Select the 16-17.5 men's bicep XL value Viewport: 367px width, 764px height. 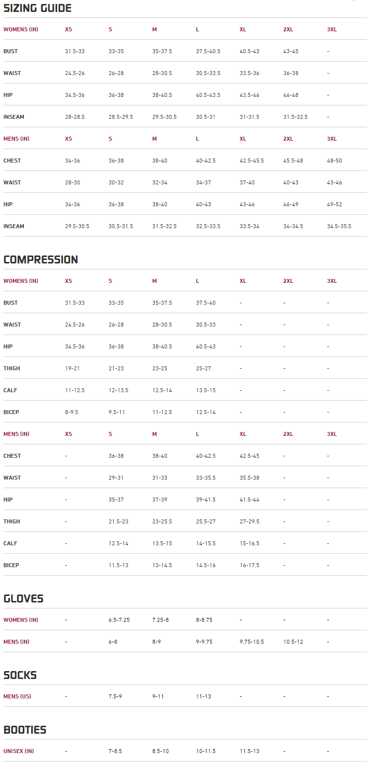249,566
